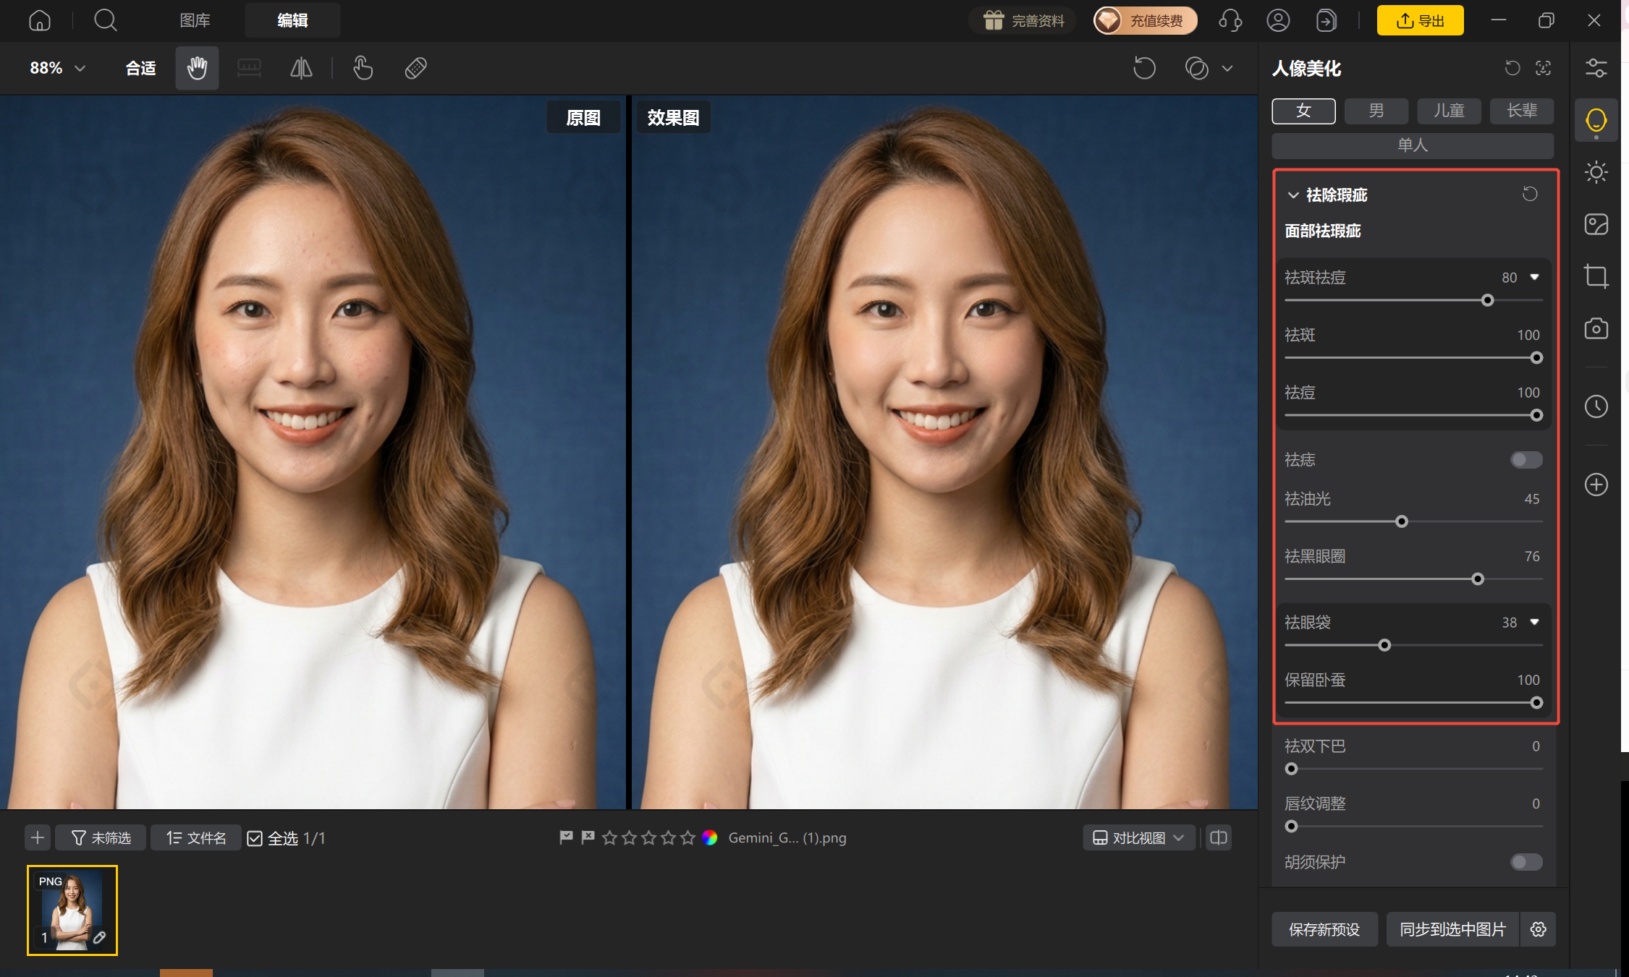Collapse the 祛斑祛痘 sub-sliders arrow
The height and width of the screenshot is (977, 1629).
[1534, 277]
